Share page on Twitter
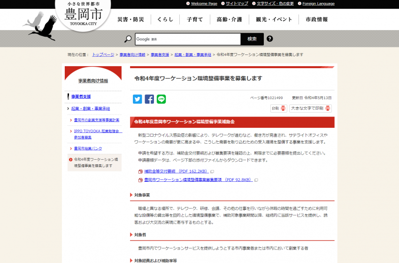This screenshot has height=263, width=399. (138, 99)
